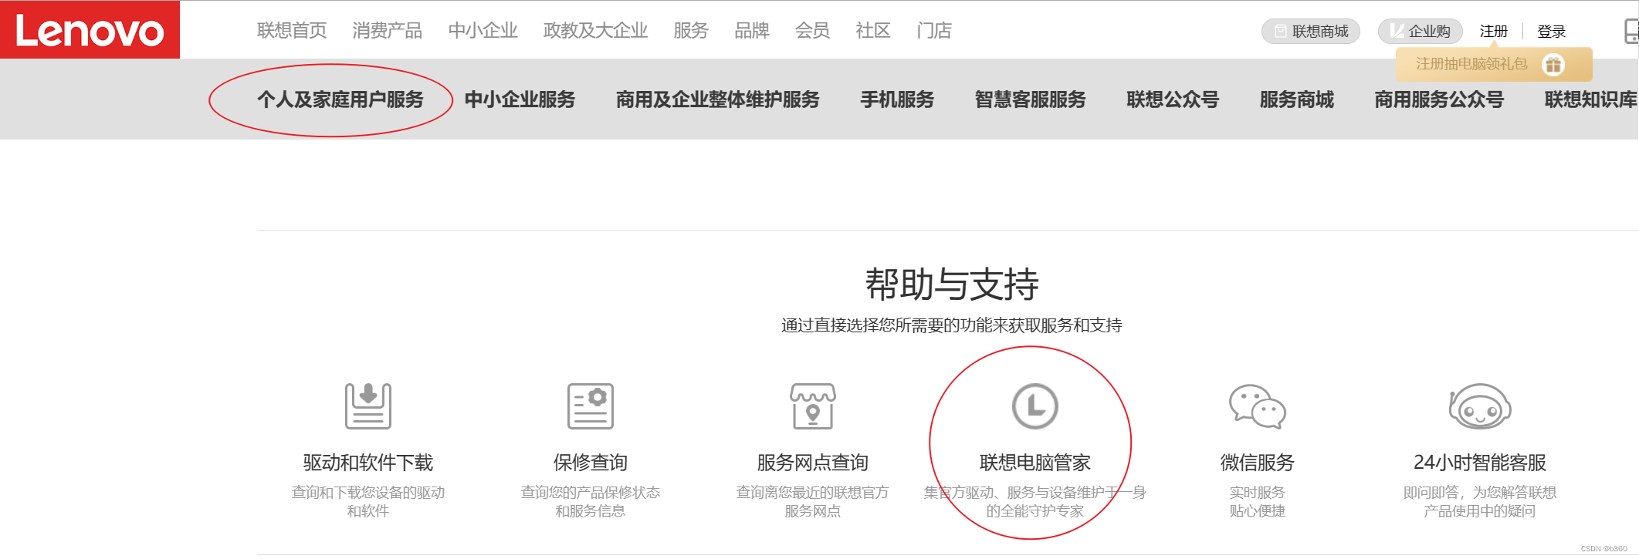1639x559 pixels.
Task: Click the 注册 link
Action: (x=1494, y=32)
